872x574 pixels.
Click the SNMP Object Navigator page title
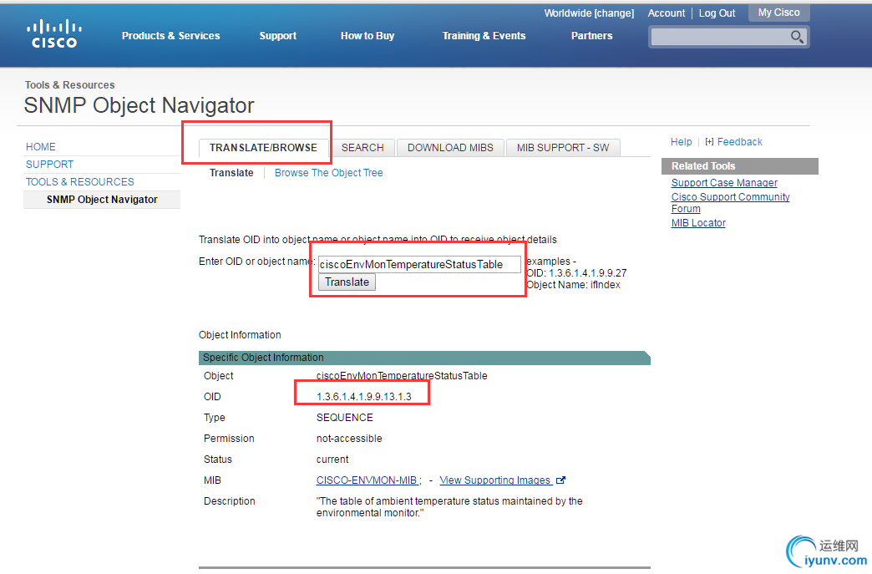tap(139, 105)
